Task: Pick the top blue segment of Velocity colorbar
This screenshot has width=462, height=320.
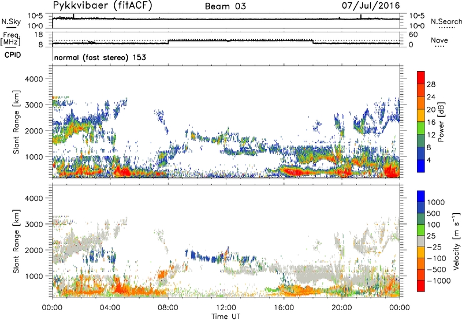Action: point(421,196)
